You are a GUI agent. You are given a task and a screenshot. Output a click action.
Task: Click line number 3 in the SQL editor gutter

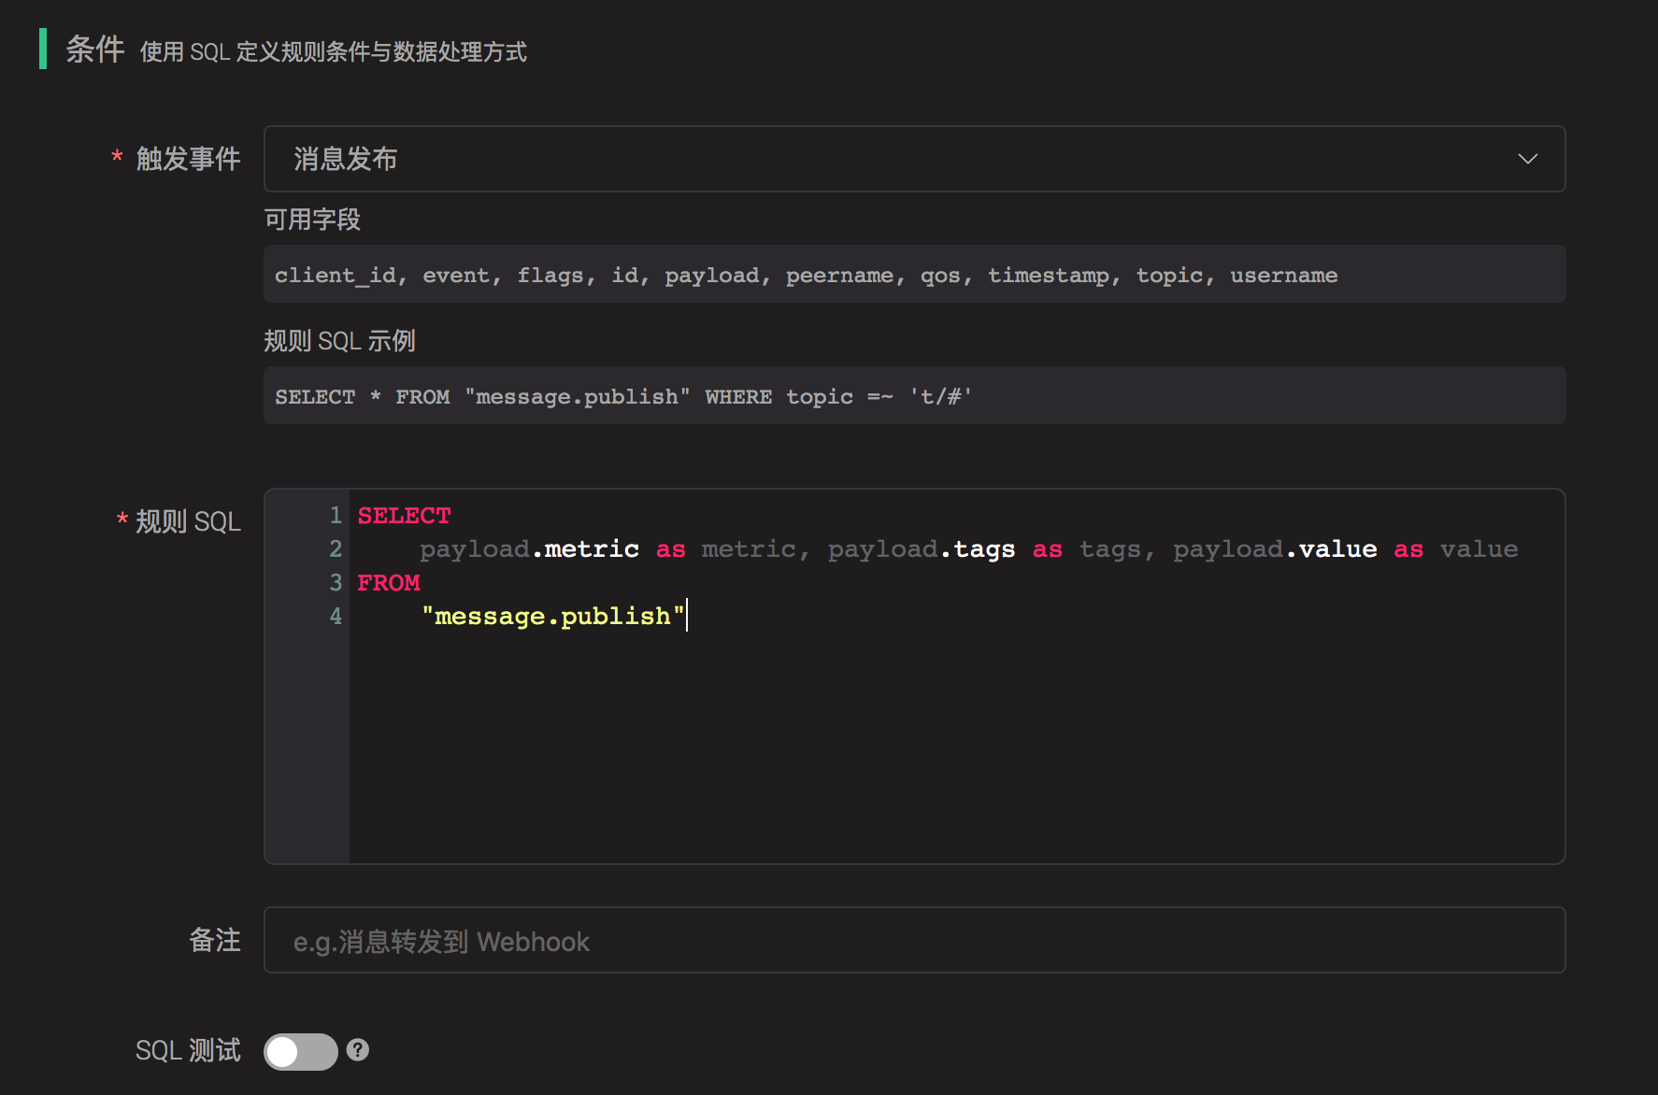click(x=336, y=583)
